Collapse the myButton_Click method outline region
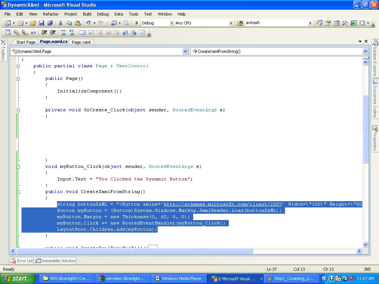 tap(19, 167)
